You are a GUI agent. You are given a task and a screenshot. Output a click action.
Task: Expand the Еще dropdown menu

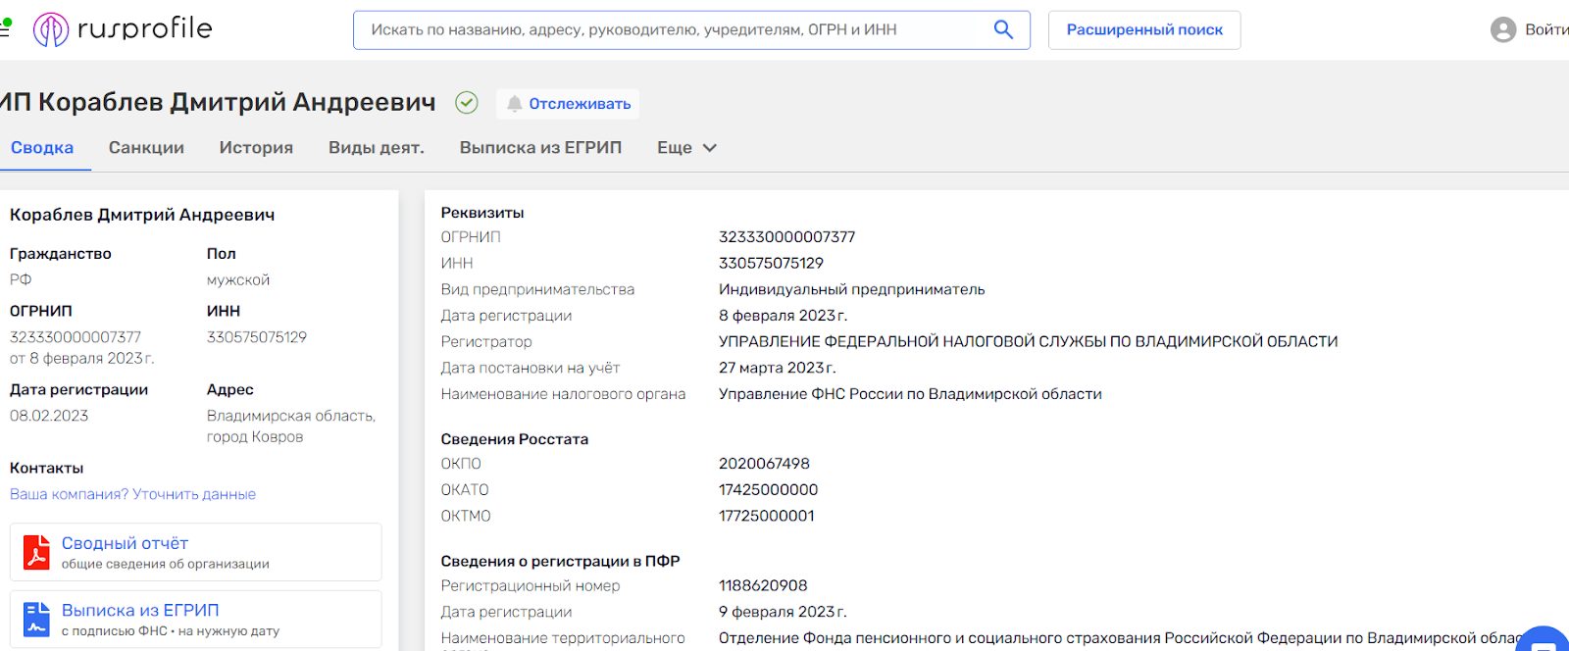[x=686, y=148]
